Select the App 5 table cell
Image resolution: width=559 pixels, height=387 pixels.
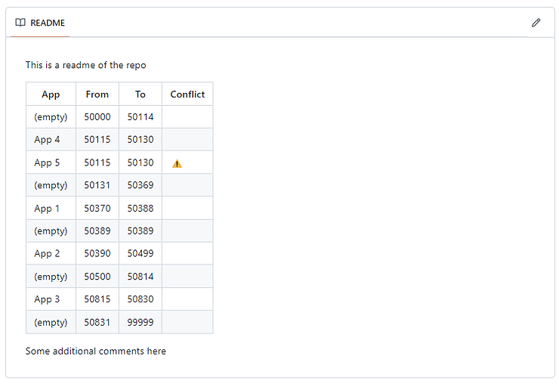[x=47, y=163]
